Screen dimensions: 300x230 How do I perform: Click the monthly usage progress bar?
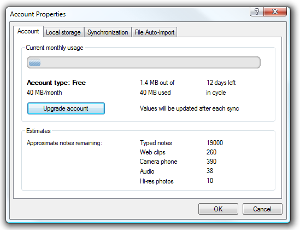point(144,62)
